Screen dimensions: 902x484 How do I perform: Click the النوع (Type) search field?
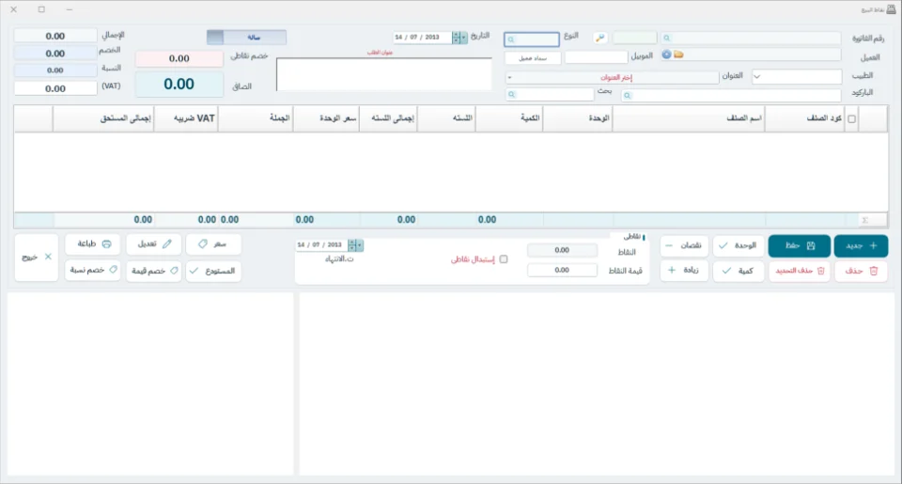click(x=532, y=39)
